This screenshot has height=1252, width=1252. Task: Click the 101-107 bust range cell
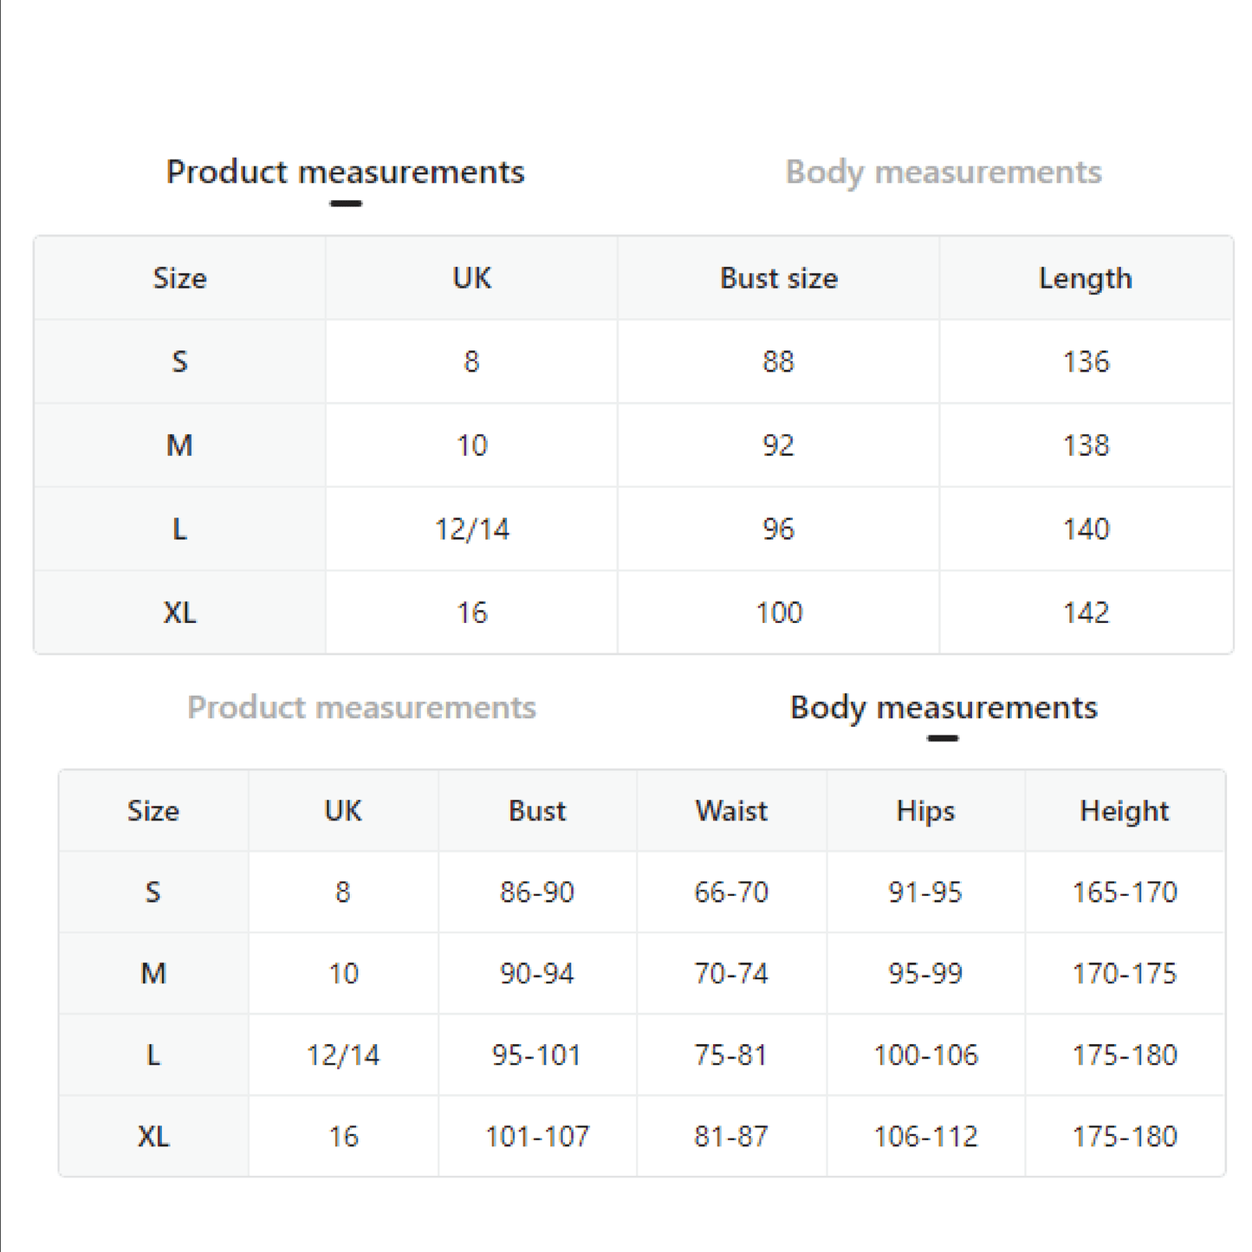point(536,1137)
